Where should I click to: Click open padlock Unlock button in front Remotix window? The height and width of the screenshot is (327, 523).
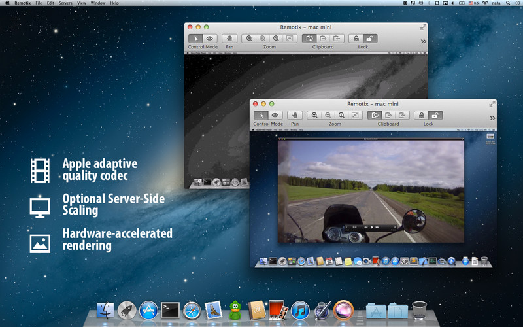[435, 115]
